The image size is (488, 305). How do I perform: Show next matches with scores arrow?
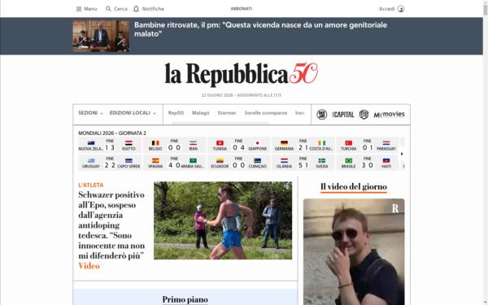click(x=402, y=154)
